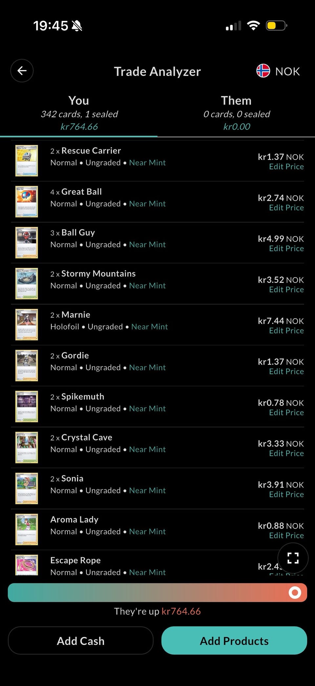
Task: Tap the Add Cash button
Action: coord(81,641)
